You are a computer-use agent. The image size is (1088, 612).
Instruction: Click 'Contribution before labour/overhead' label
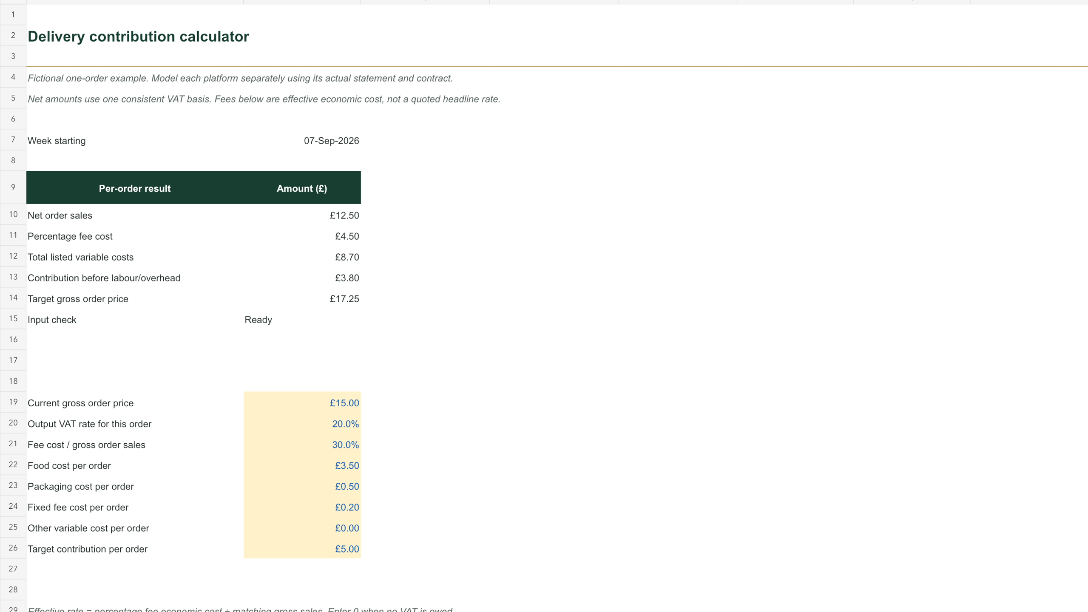tap(104, 278)
